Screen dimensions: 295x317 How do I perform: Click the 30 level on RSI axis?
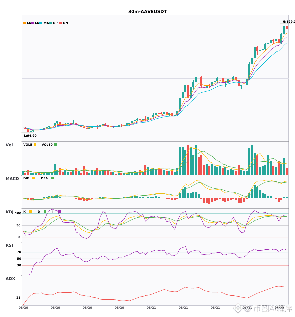pos(19,265)
